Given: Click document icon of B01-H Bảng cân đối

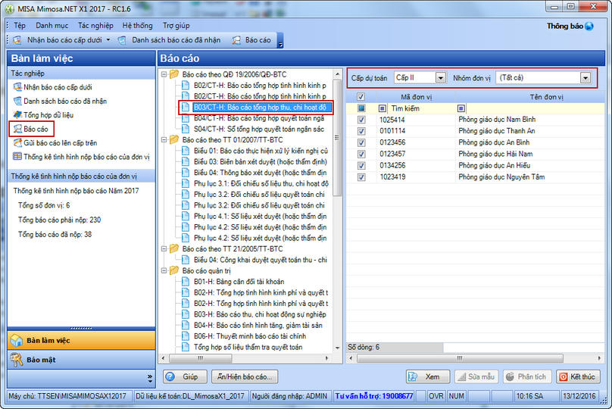Looking at the screenshot, I should 186,282.
